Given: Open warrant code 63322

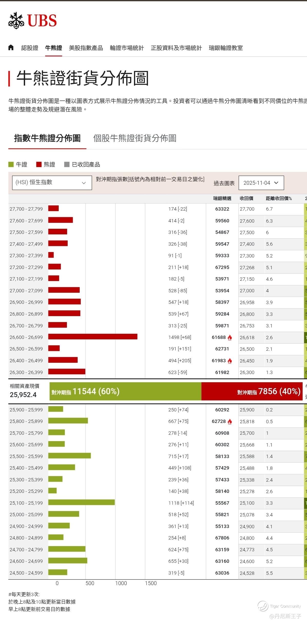Looking at the screenshot, I should pyautogui.click(x=222, y=209).
